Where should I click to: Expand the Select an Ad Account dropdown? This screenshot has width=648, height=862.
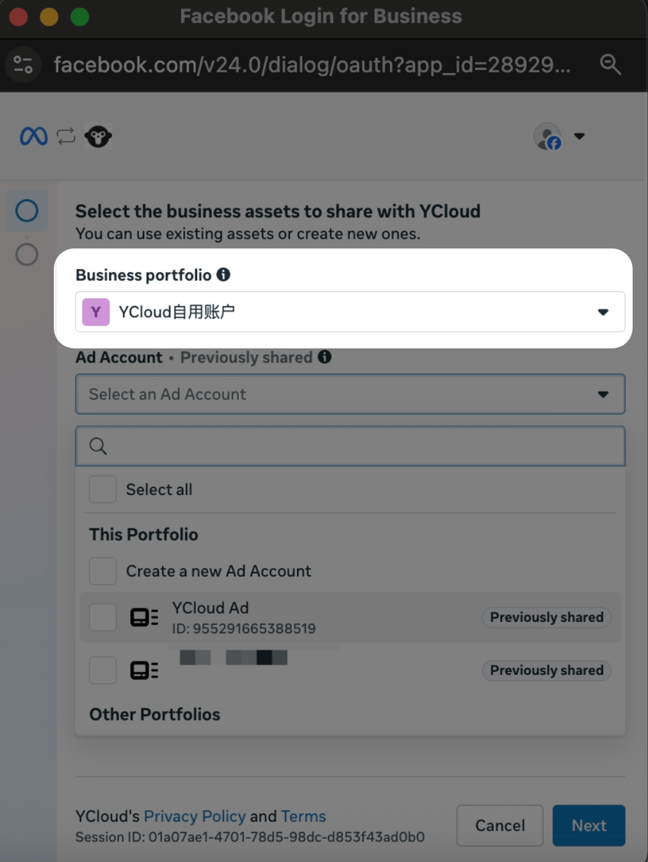pyautogui.click(x=350, y=394)
